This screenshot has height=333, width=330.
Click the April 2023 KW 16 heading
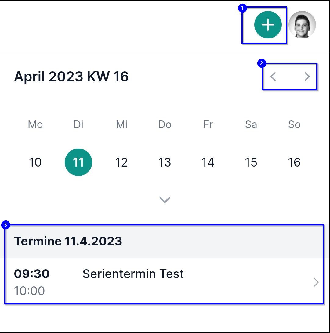pos(71,77)
